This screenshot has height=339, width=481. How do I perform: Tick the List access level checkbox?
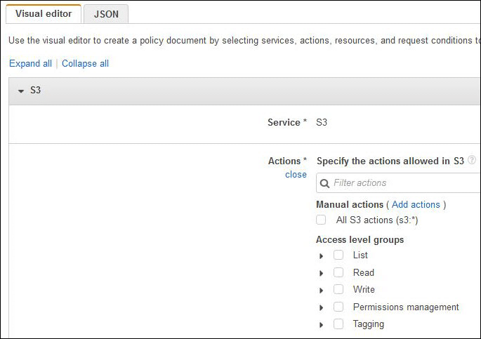(338, 255)
